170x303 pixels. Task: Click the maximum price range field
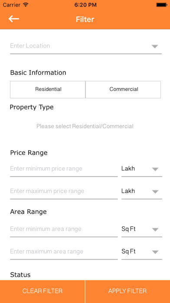(64, 191)
